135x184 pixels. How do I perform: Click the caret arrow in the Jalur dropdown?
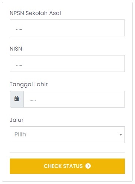tap(121, 135)
